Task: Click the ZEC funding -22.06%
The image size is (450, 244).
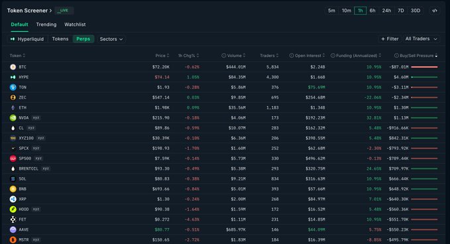Action: (x=372, y=97)
